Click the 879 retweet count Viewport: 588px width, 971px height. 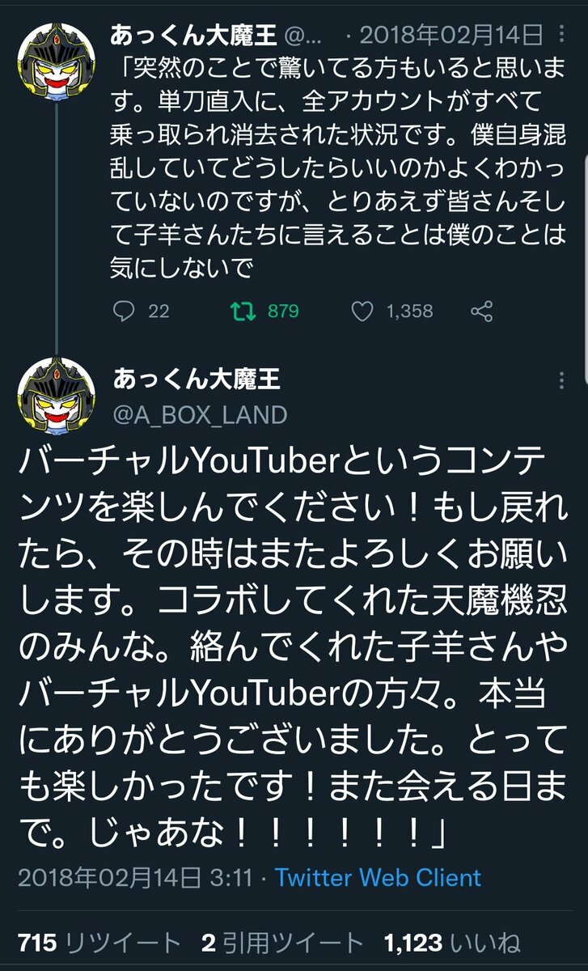[x=283, y=311]
